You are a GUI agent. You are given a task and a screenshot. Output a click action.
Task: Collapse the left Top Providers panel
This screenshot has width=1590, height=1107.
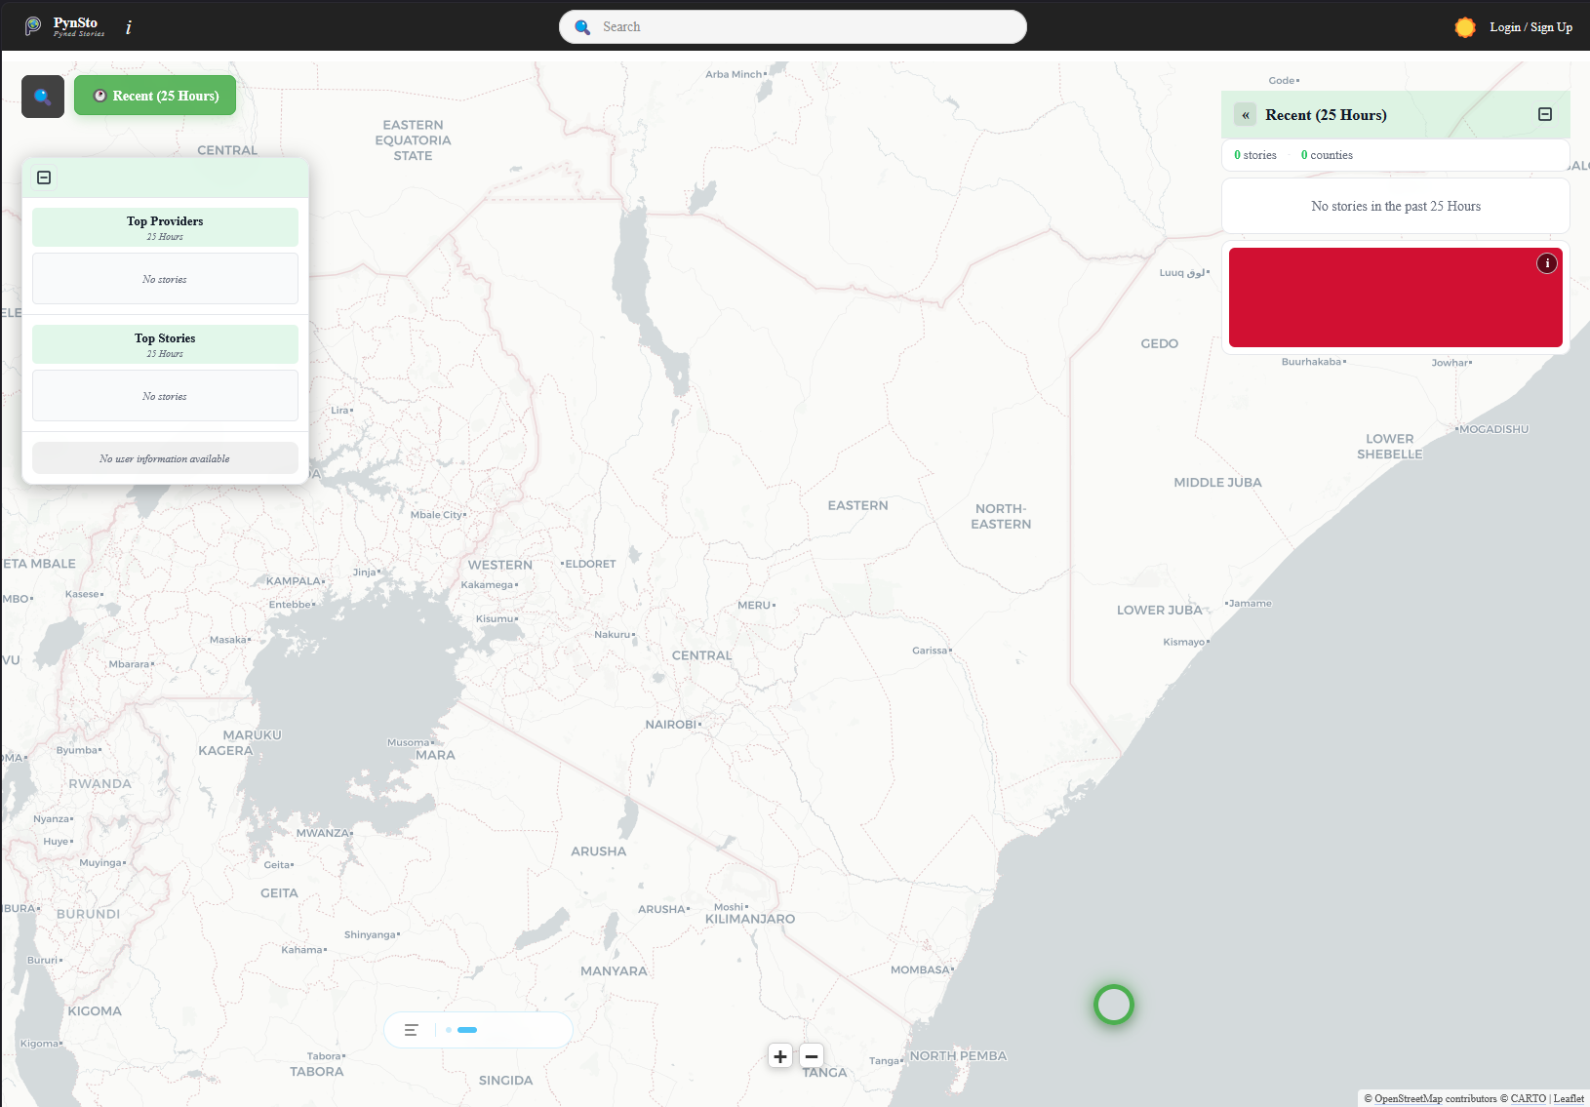point(44,178)
